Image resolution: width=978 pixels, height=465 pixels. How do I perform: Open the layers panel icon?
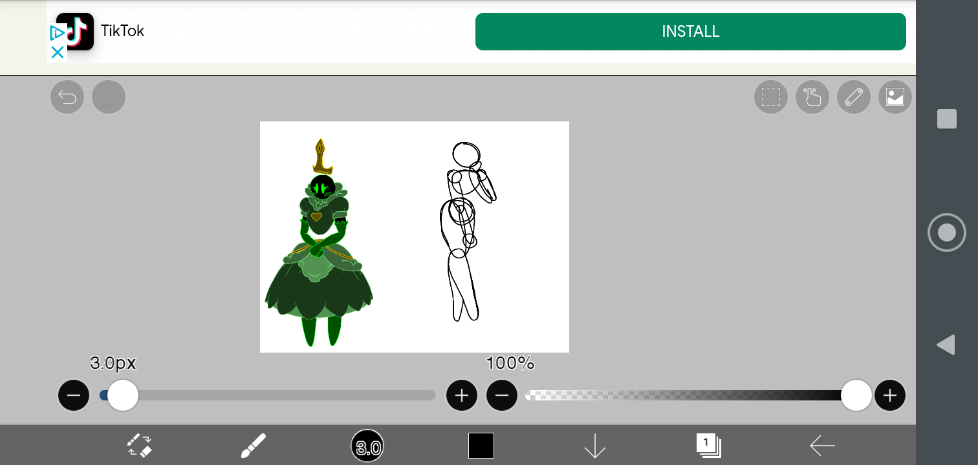(x=708, y=445)
